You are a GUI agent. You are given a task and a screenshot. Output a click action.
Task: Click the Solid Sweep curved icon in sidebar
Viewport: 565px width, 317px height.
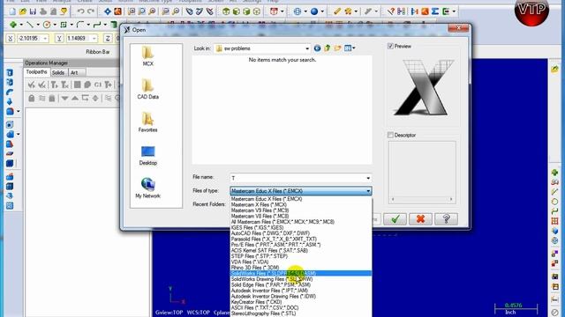[x=10, y=92]
